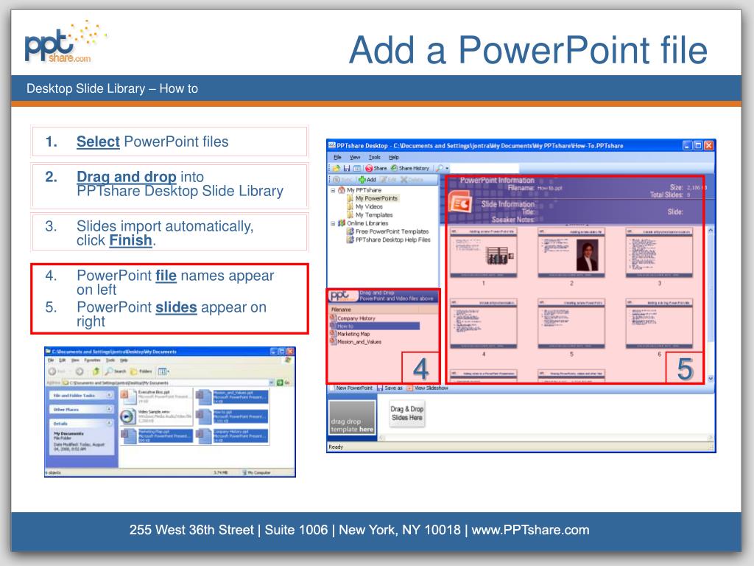
Task: Collapse the My PPTshare tree node
Action: click(333, 190)
